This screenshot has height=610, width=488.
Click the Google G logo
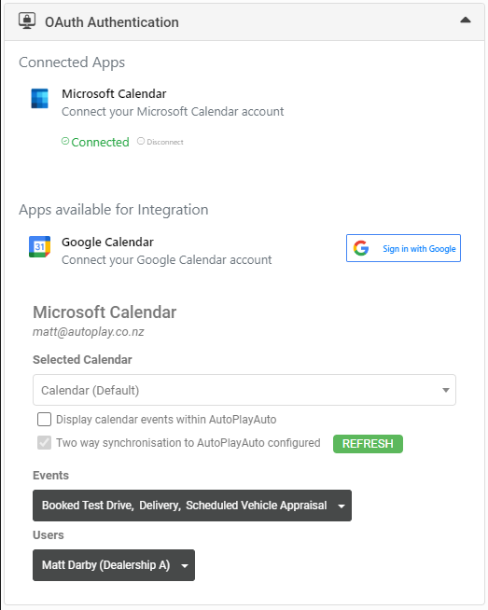pyautogui.click(x=361, y=248)
